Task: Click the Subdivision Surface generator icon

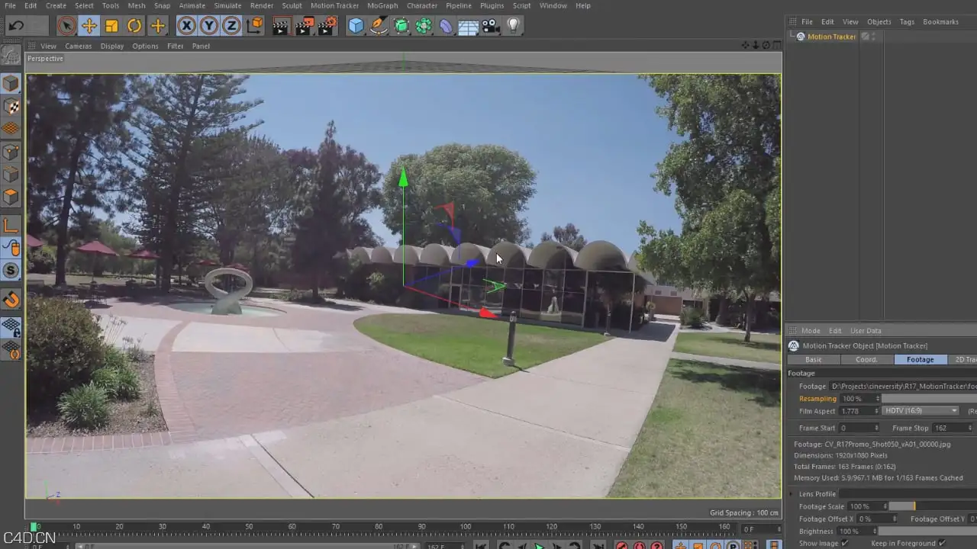Action: coord(401,26)
